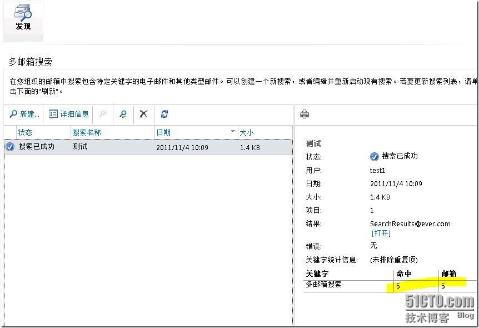Click the 命中 hits column header
Screen dimensions: 479x328
click(403, 274)
